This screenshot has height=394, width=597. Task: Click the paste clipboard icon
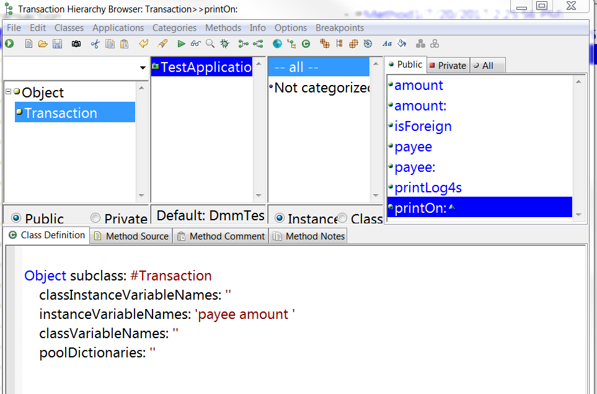click(125, 43)
